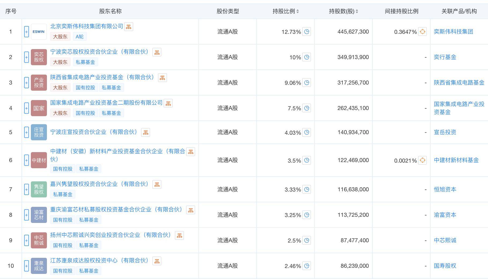Screen dimensions: 488x279
Task: Expand row 4 国家集成电路 with plus button
Action: (26, 108)
